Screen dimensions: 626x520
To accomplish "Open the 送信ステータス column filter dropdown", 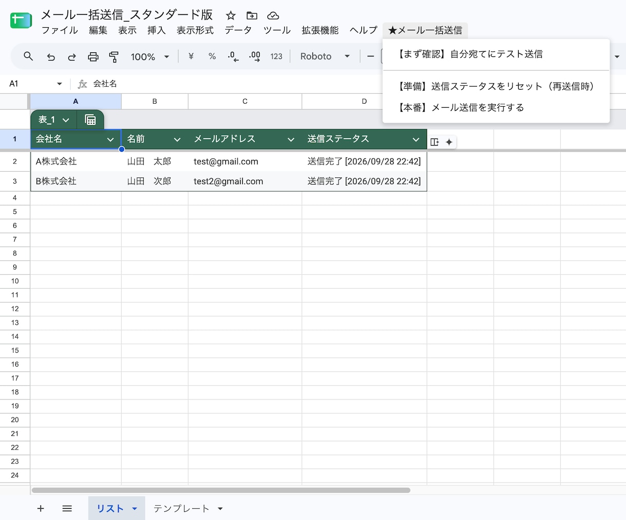I will click(416, 139).
